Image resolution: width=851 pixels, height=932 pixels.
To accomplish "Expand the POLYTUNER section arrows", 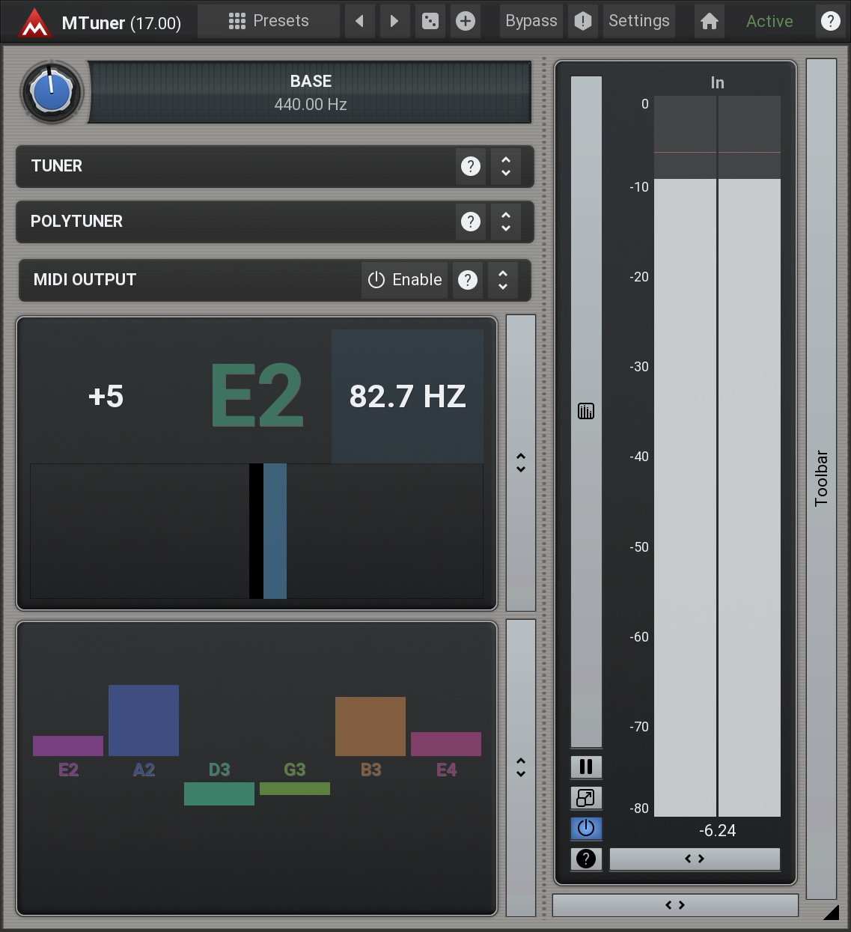I will [x=506, y=222].
